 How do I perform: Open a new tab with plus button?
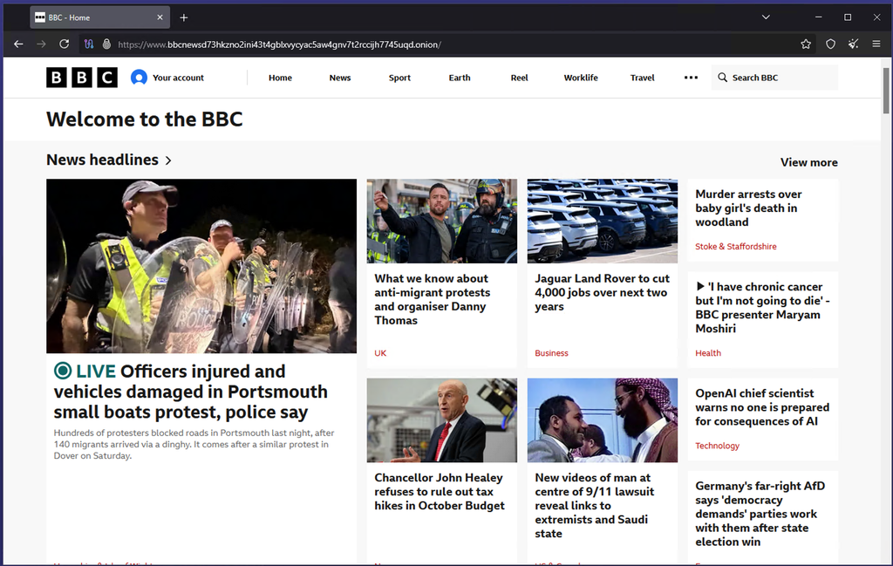click(x=183, y=17)
